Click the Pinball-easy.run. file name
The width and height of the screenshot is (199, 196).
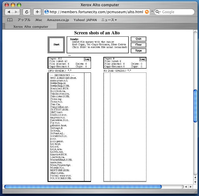61,176
